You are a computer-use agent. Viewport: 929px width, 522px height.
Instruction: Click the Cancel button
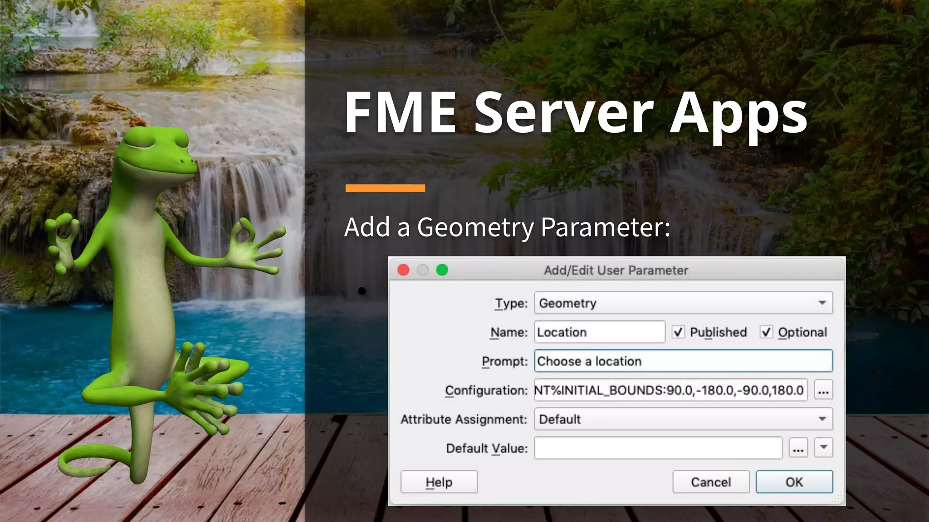710,482
